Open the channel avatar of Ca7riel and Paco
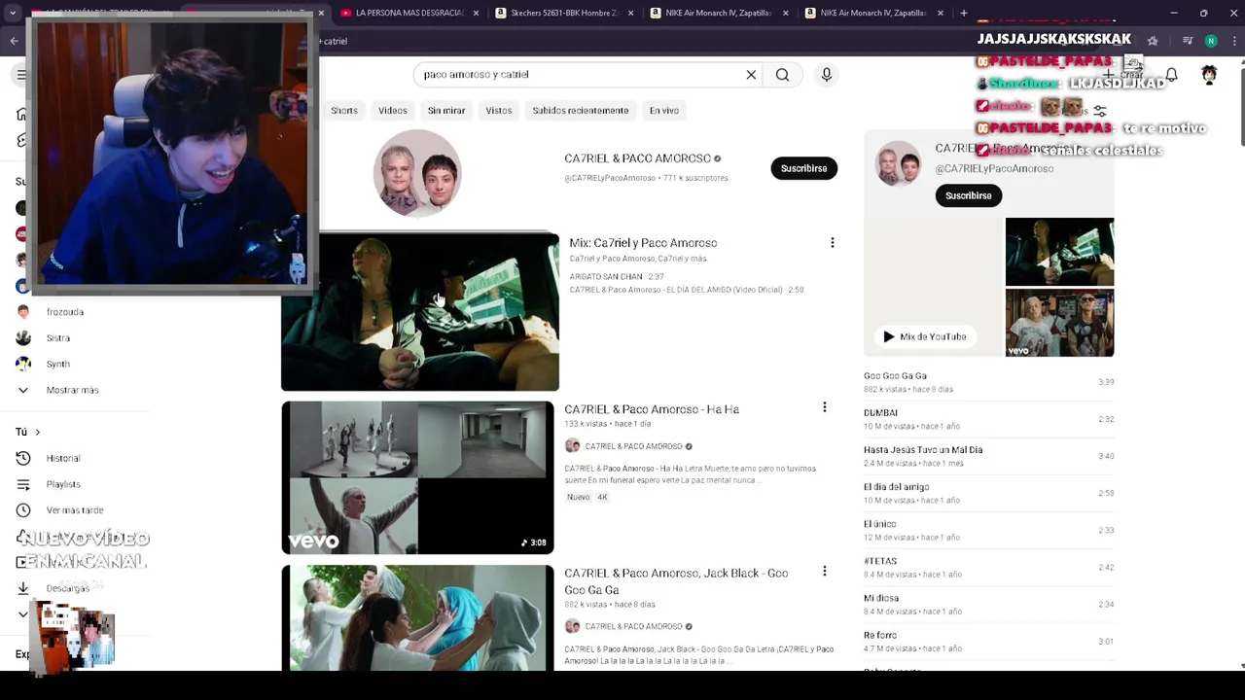This screenshot has height=700, width=1245. [417, 172]
